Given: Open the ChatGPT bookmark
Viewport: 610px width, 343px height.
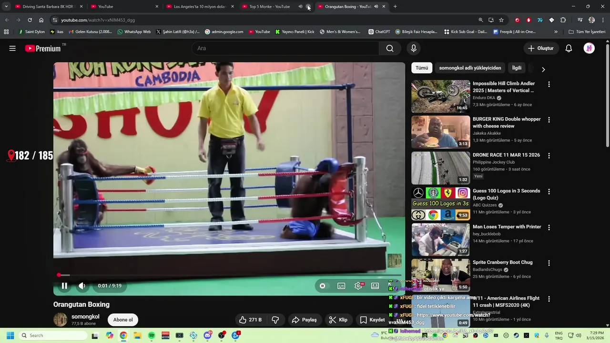Looking at the screenshot, I should (379, 32).
